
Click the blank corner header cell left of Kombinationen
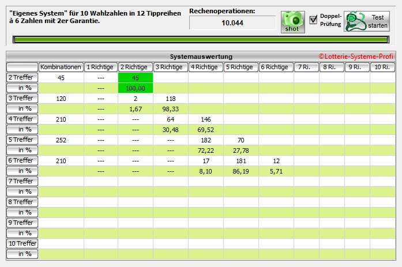[x=22, y=67]
